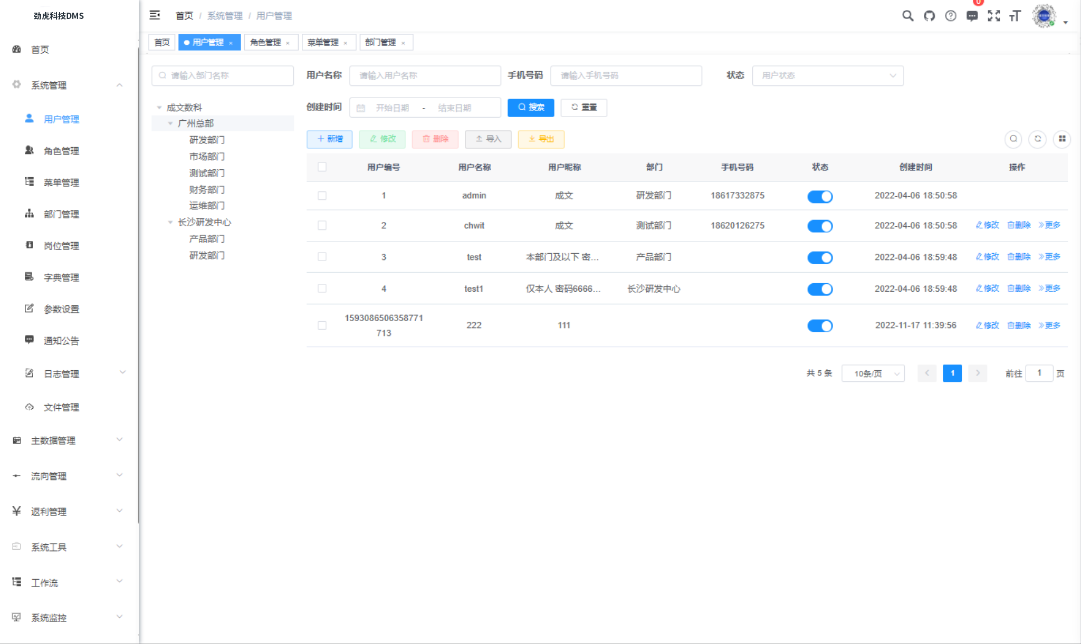The height and width of the screenshot is (644, 1081).
Task: Toggle fullscreen mode using the expand icon
Action: [x=994, y=16]
